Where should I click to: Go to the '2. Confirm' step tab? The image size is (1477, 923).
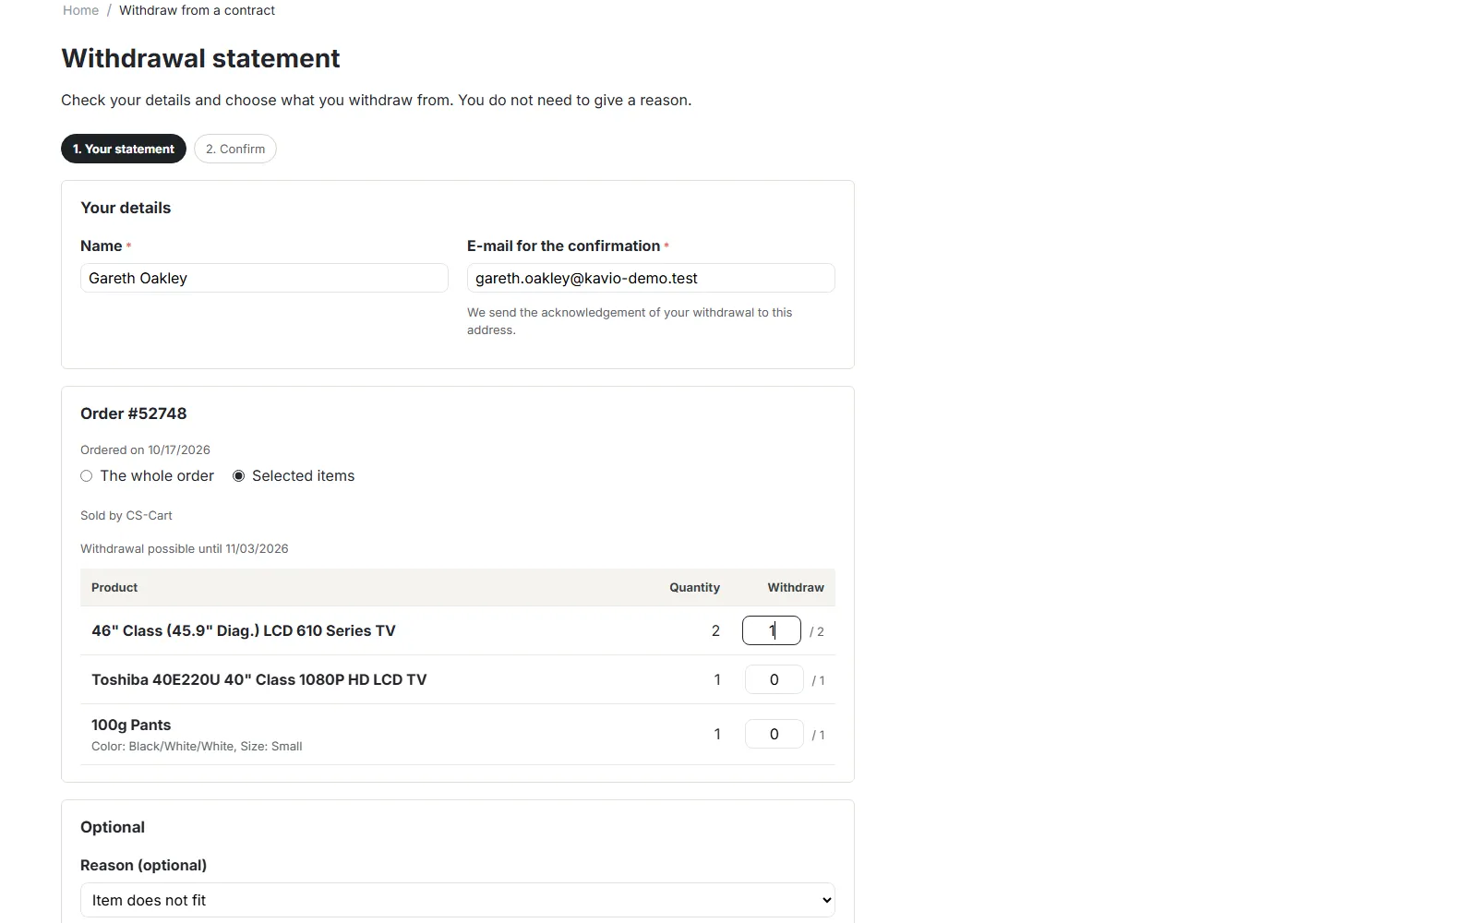[235, 149]
